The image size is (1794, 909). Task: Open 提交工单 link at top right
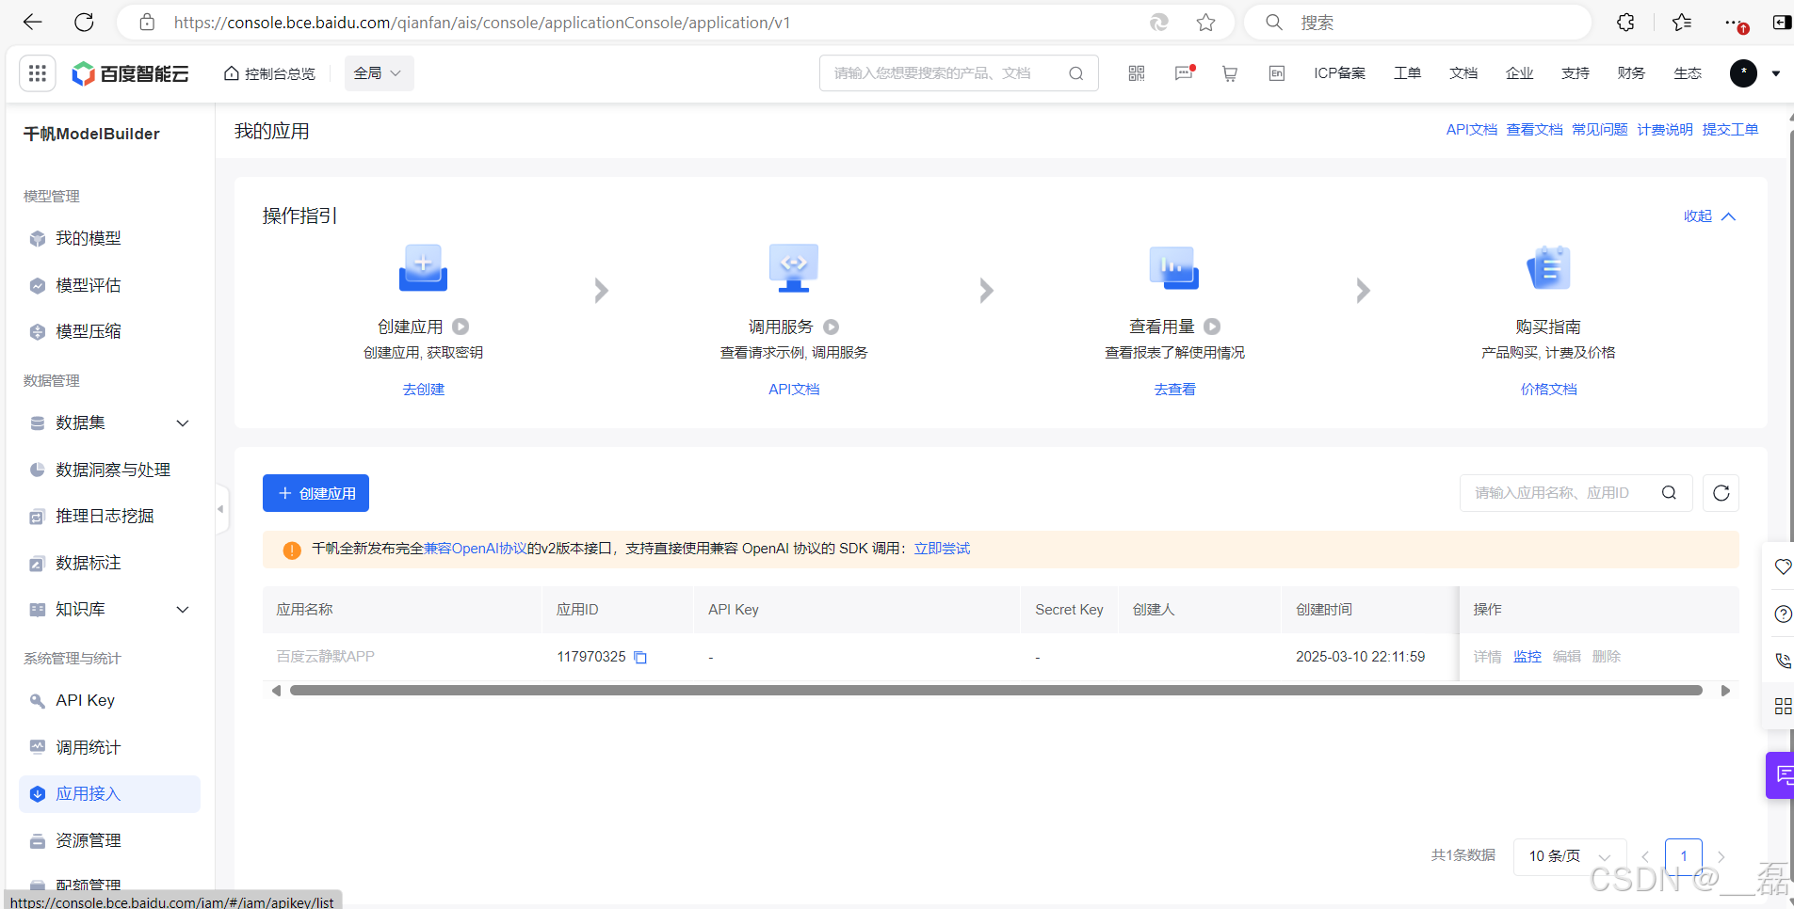1731,130
